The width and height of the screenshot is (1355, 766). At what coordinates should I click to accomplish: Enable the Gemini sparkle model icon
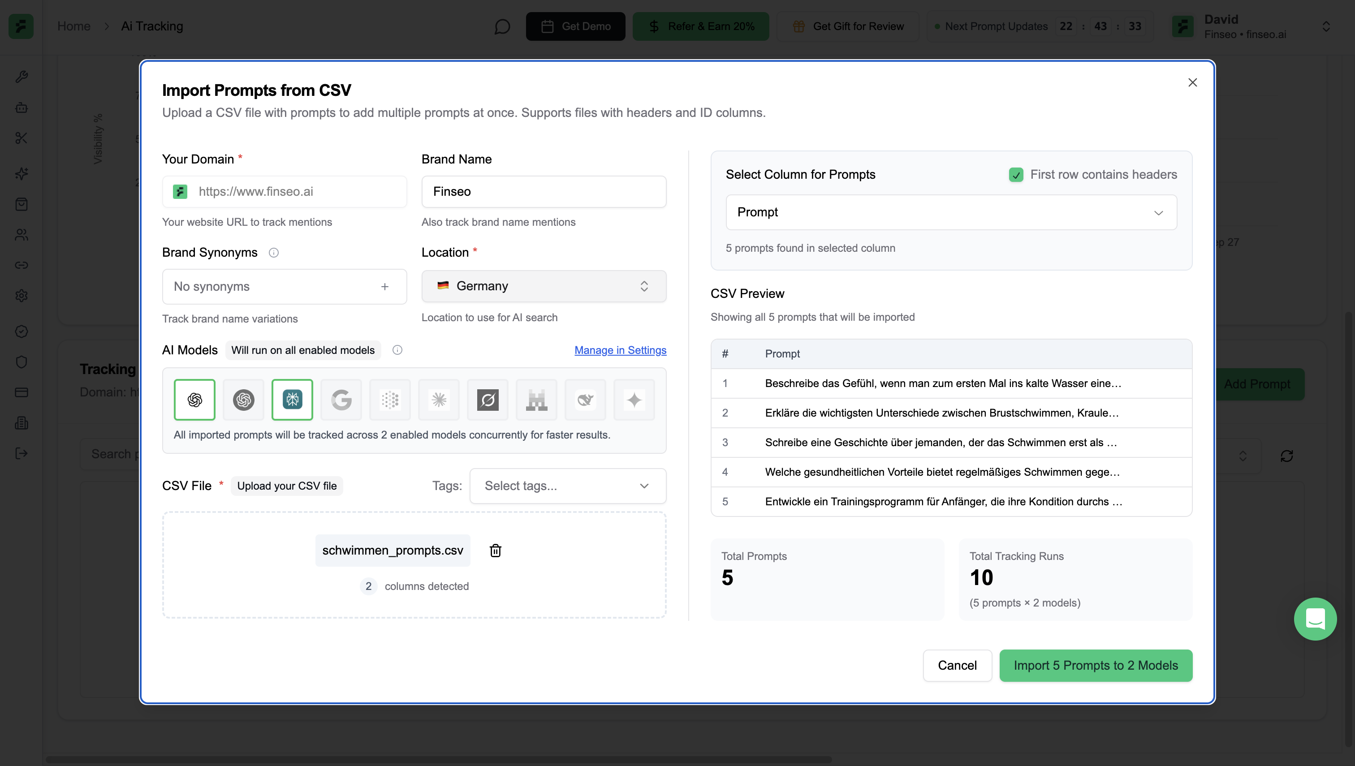pyautogui.click(x=634, y=400)
